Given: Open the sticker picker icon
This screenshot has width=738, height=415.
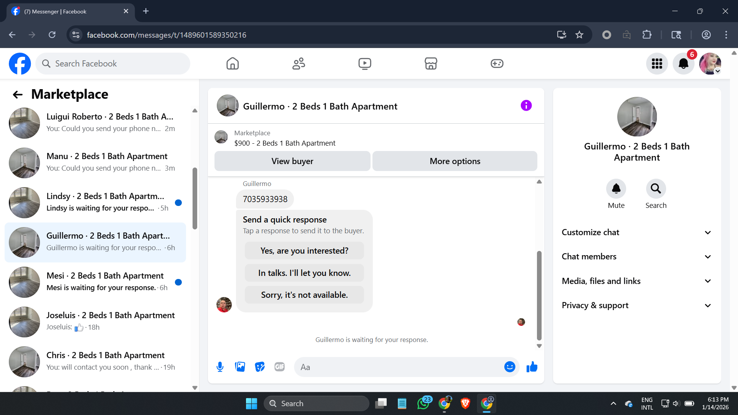Looking at the screenshot, I should pos(260,367).
